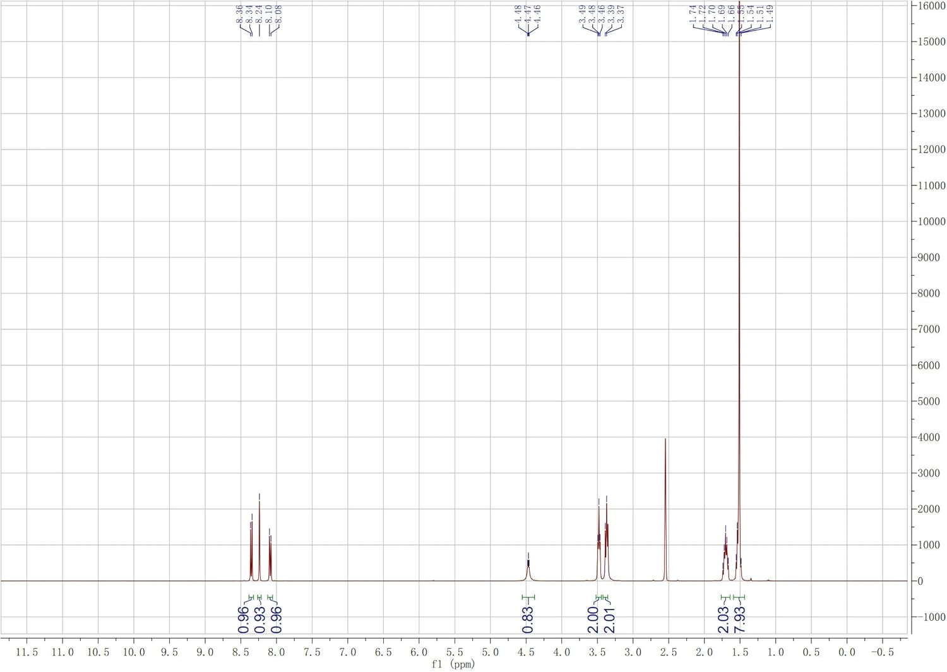Select the 4.47 peak annotation at top
The width and height of the screenshot is (947, 672).
(x=528, y=15)
